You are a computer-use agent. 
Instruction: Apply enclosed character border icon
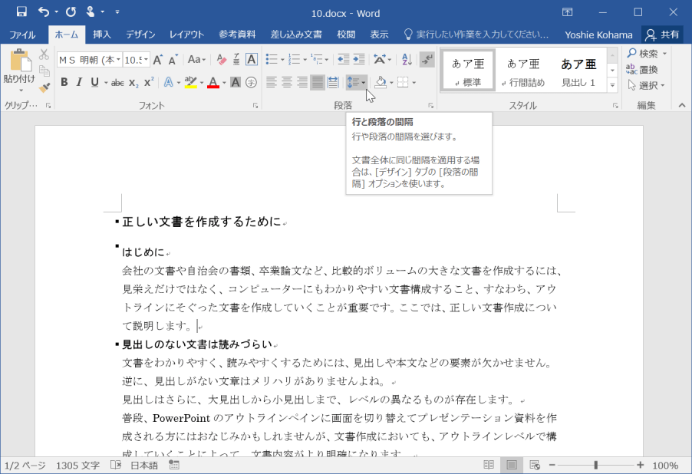(x=252, y=60)
